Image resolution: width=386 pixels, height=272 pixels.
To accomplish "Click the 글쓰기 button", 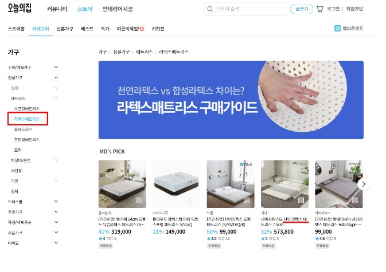I will [x=302, y=9].
